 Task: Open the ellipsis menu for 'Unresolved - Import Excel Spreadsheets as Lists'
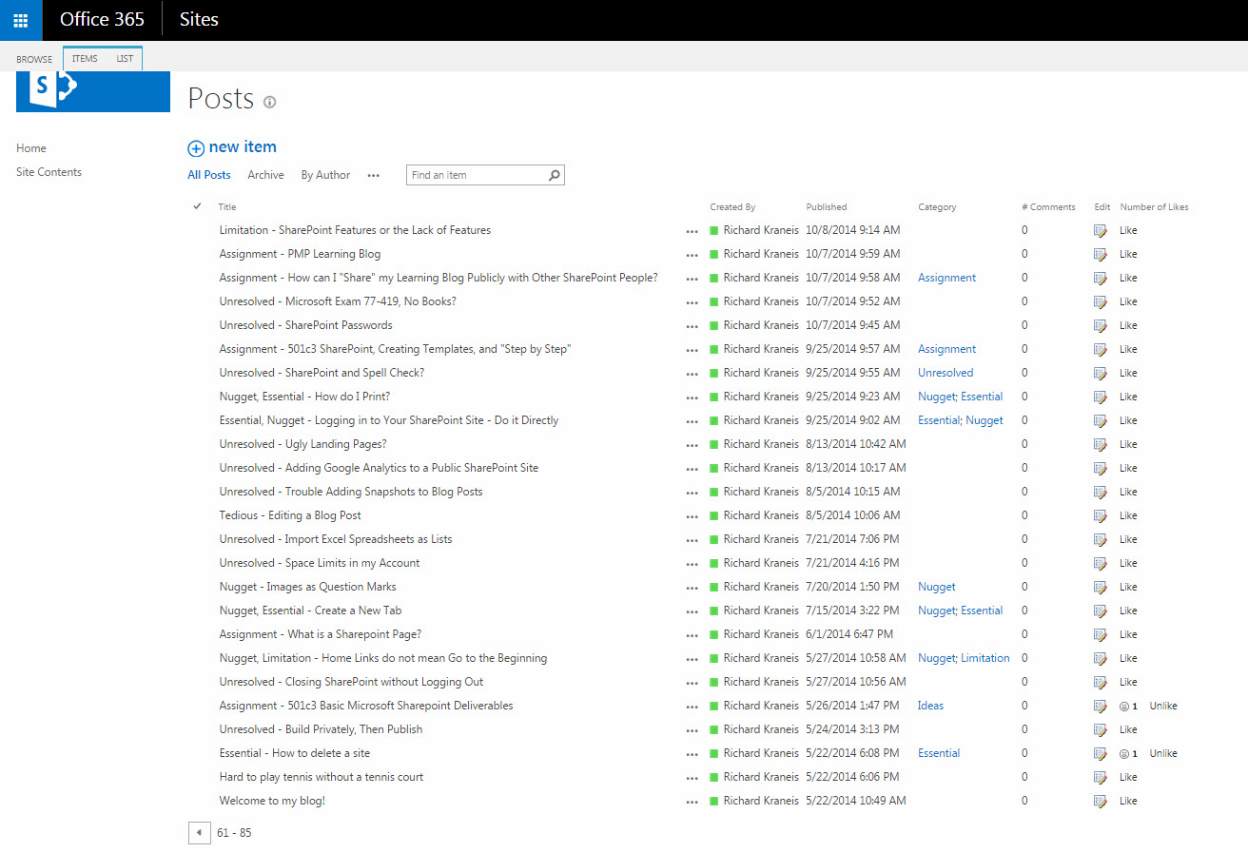click(692, 540)
